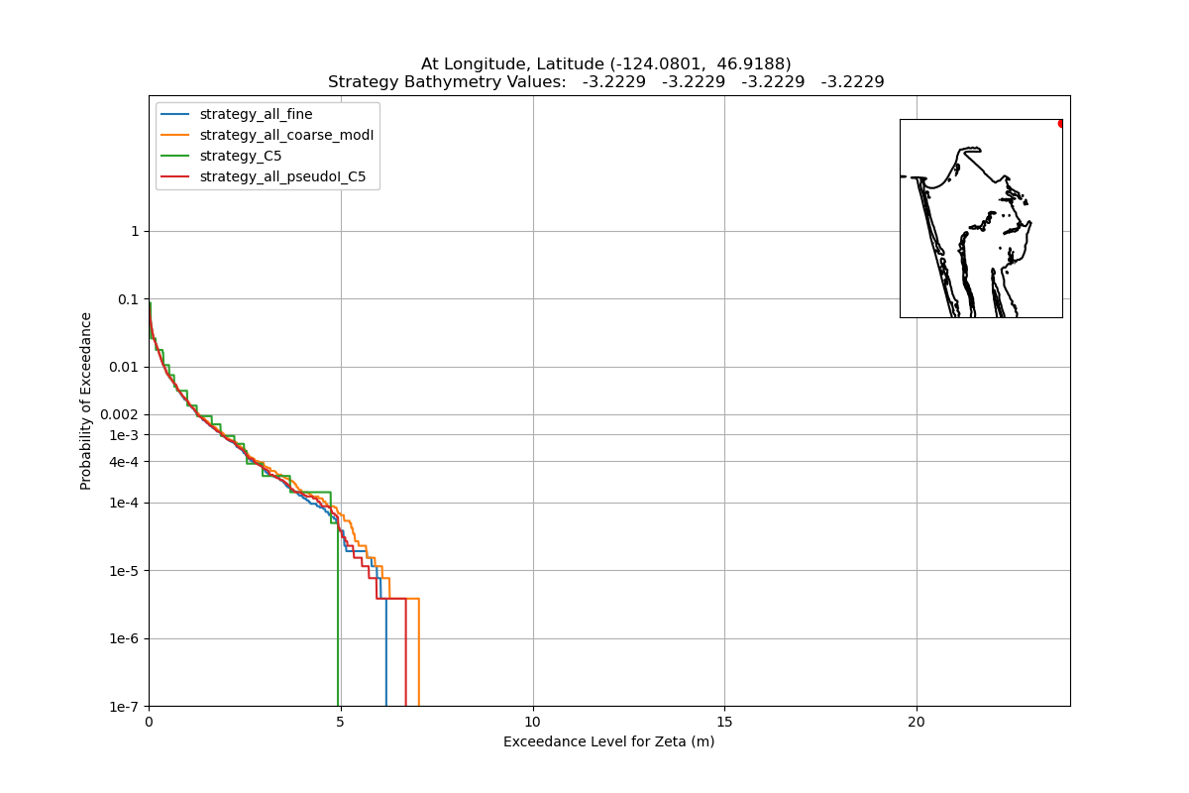Click the y-axis tick label 1e-3
The width and height of the screenshot is (1189, 793).
[125, 434]
